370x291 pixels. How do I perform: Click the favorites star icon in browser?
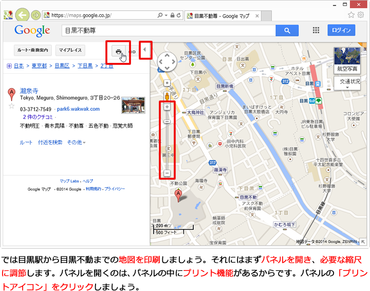[x=351, y=15]
